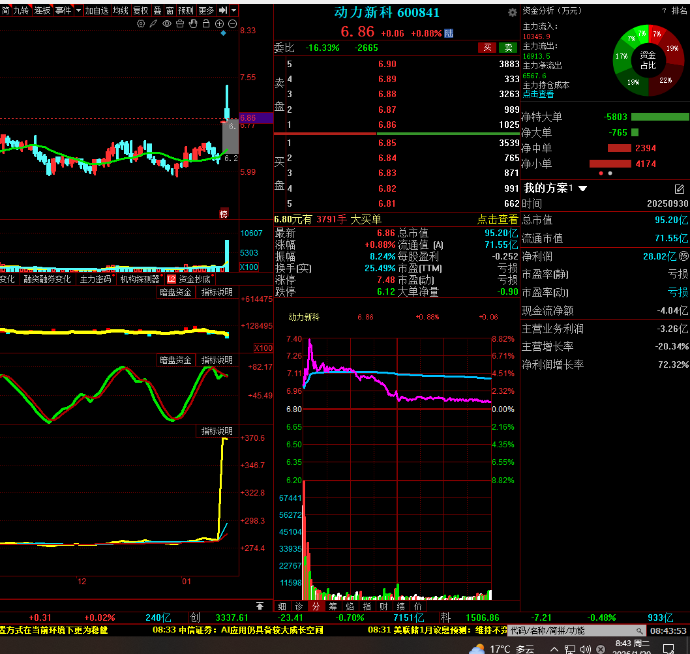This screenshot has height=654, width=690.
Task: Click the scroll-to-top arrow icon under the charts
Action: [x=260, y=606]
